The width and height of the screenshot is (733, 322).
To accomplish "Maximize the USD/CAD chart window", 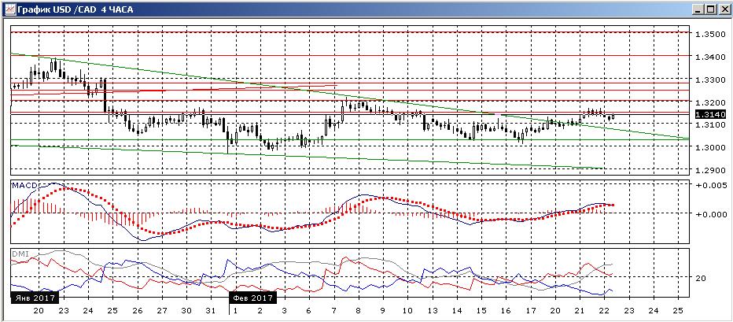I will click(x=710, y=9).
